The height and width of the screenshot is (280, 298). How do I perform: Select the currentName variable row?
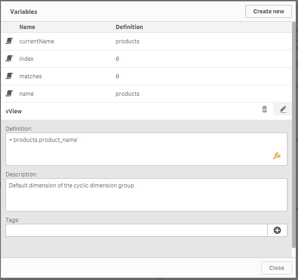point(146,41)
